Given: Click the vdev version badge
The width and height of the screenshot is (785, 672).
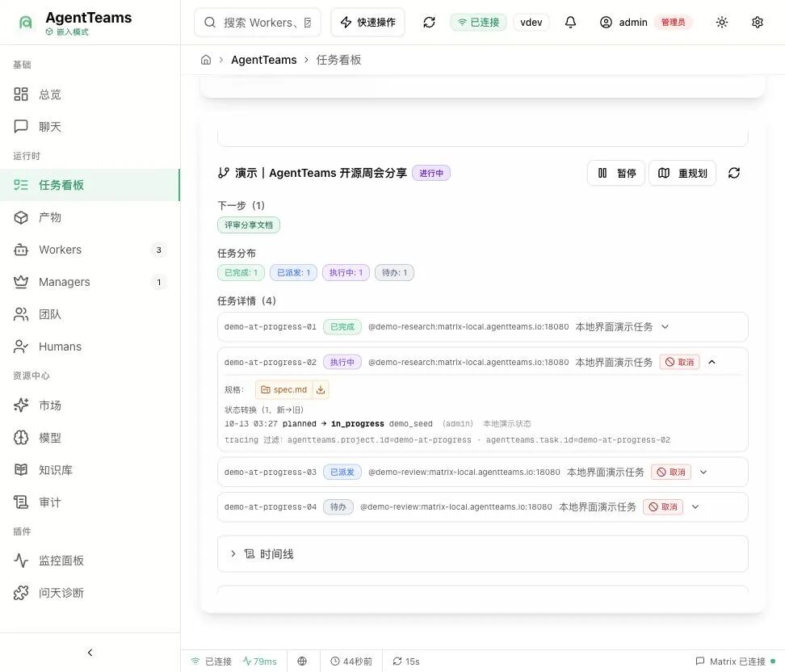Looking at the screenshot, I should tap(531, 23).
